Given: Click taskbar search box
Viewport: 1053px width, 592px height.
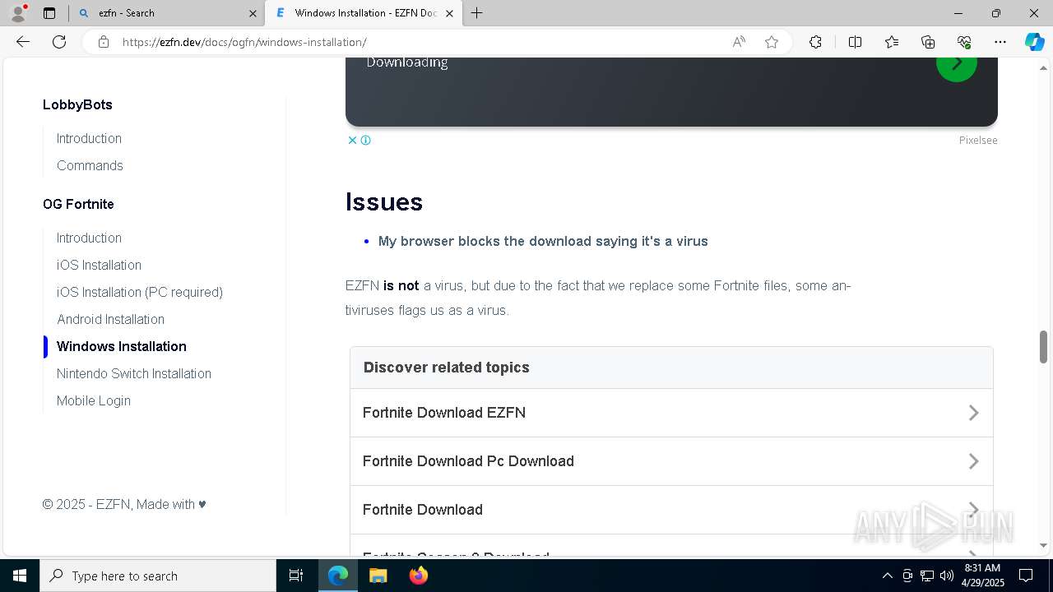Looking at the screenshot, I should (158, 576).
